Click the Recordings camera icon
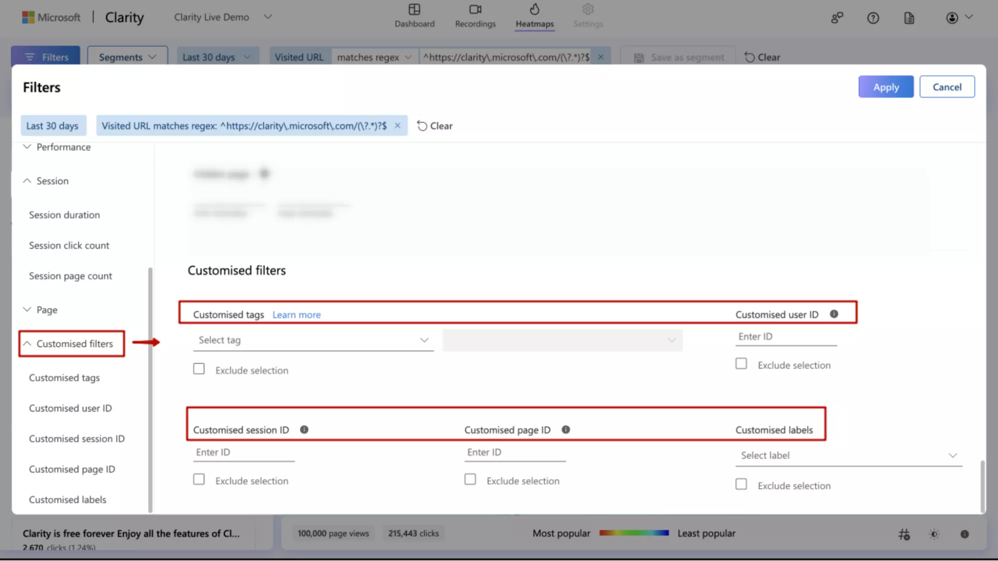This screenshot has height=561, width=998. (475, 10)
